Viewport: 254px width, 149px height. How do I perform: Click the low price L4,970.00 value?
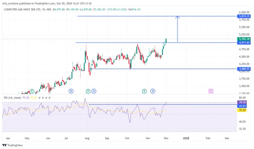(86, 10)
